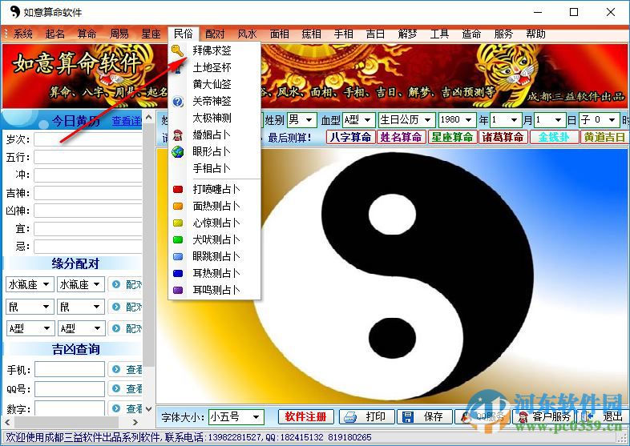This screenshot has width=630, height=446.
Task: Click the 八字算命 button
Action: [x=350, y=137]
